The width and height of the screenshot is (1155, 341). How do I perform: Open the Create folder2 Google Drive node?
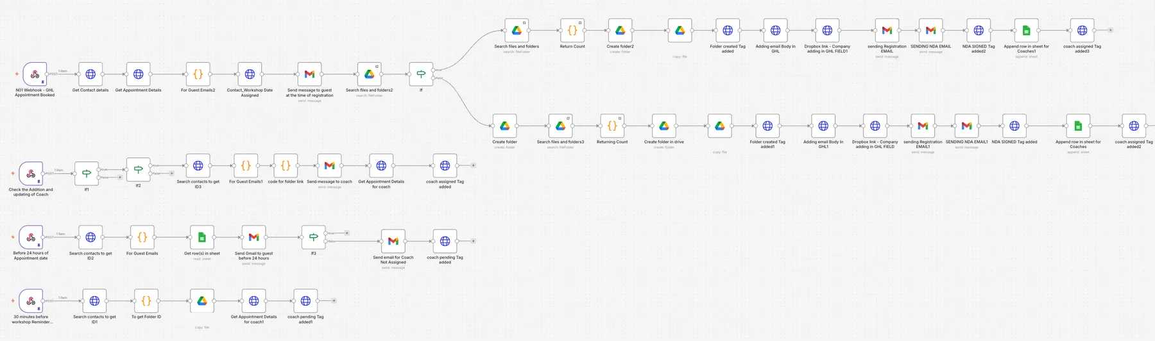click(620, 30)
